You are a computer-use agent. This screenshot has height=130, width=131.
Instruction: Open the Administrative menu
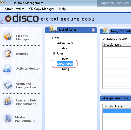(x=14, y=9)
